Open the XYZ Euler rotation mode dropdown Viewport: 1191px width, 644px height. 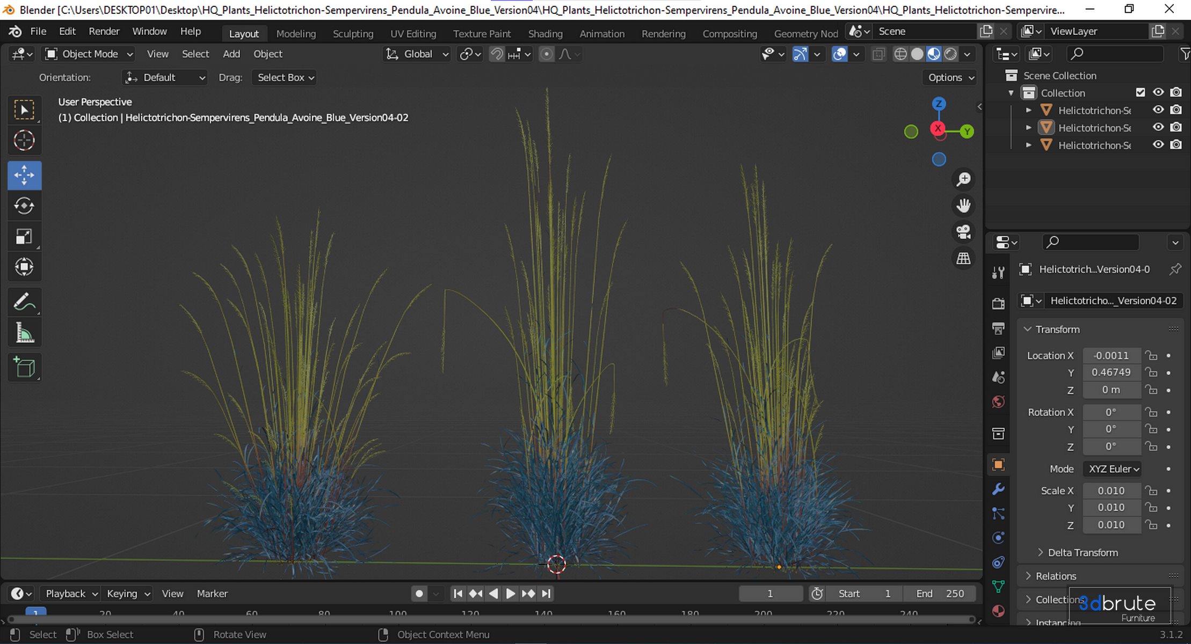[1112, 469]
